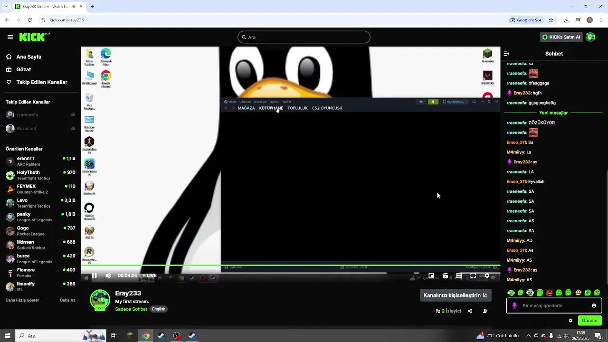
Task: Click the share stream icon
Action: pos(470,311)
